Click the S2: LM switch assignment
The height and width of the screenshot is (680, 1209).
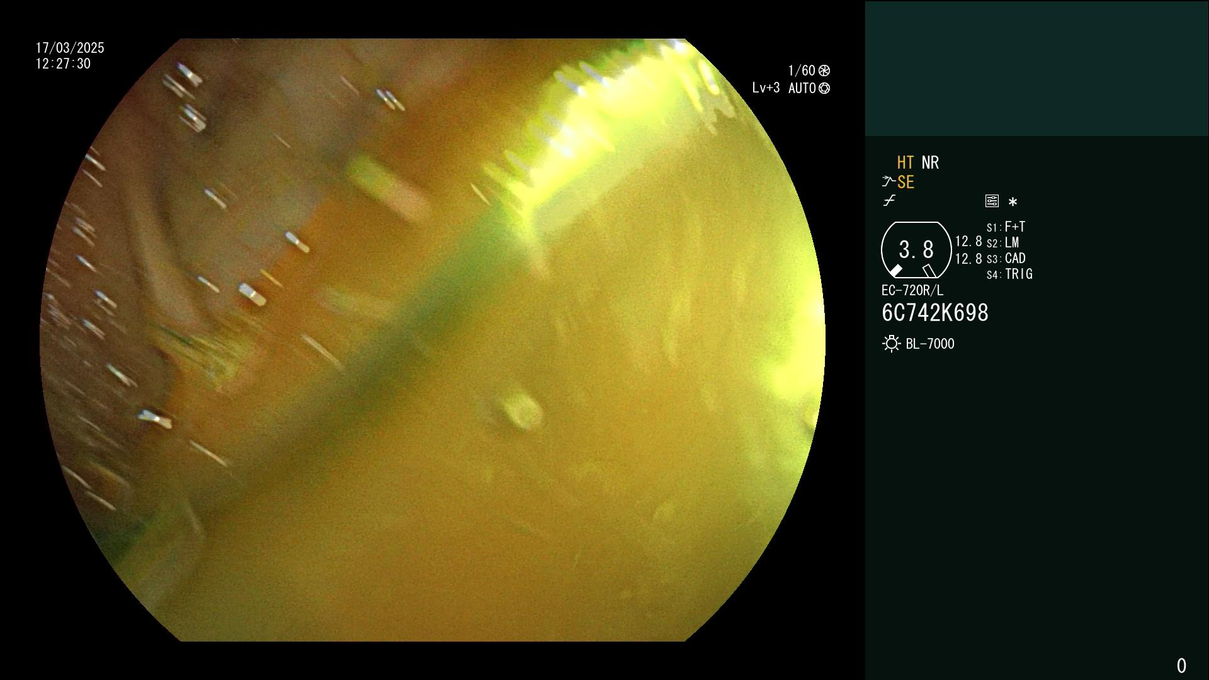[x=1002, y=243]
